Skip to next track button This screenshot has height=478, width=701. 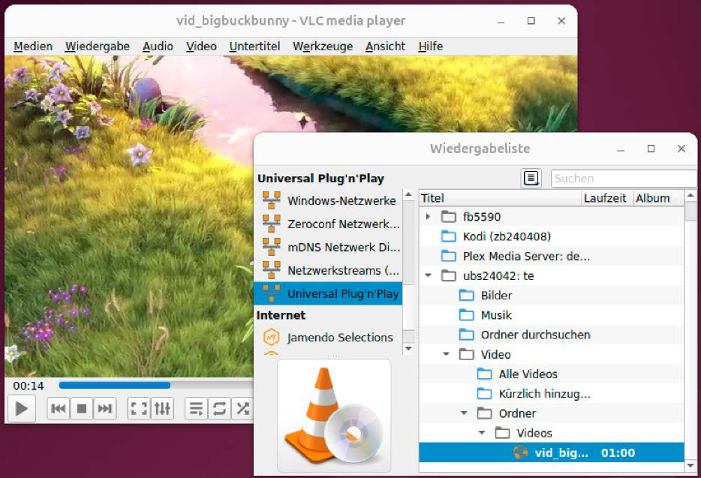(x=104, y=408)
